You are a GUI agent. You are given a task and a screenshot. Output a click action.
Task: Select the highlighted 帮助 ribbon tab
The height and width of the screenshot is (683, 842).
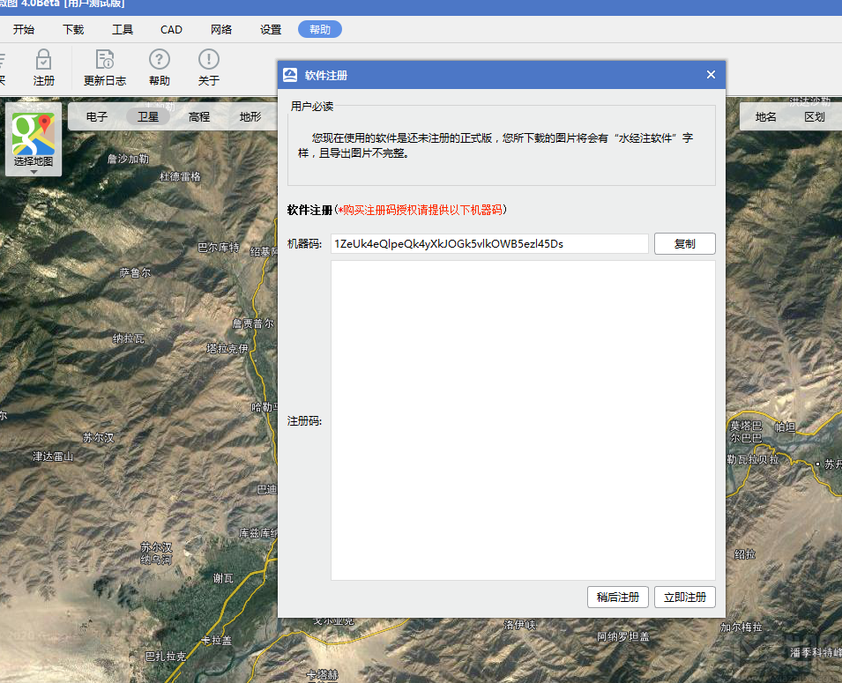[320, 30]
